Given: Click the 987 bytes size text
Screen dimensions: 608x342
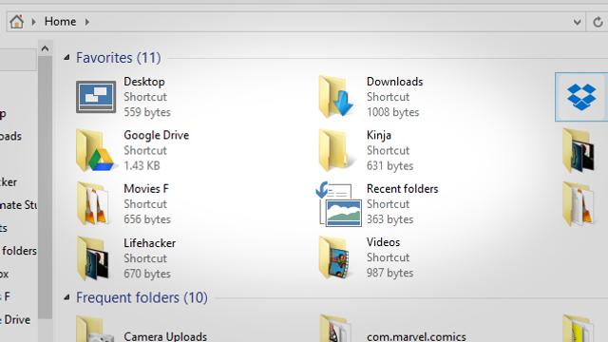Looking at the screenshot, I should click(x=390, y=273).
